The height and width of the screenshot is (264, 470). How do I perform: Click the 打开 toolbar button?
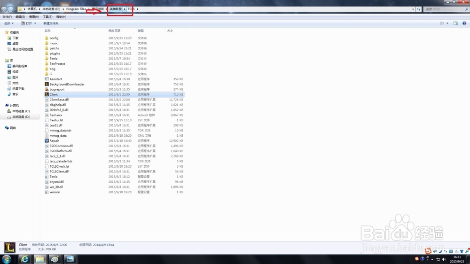coord(26,23)
